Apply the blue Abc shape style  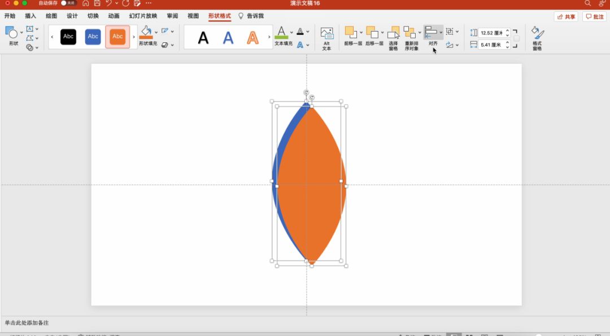point(93,37)
